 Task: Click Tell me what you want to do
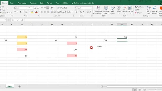coord(83,3)
